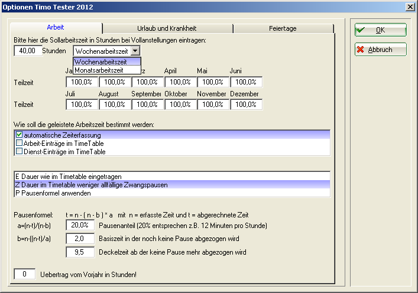Uncheck automatische Zeiterfassung checkbox

(19, 135)
